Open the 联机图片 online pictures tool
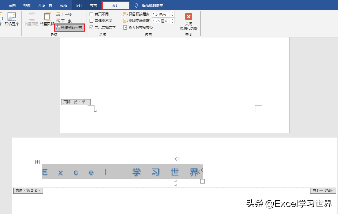The image size is (338, 214). [11, 19]
